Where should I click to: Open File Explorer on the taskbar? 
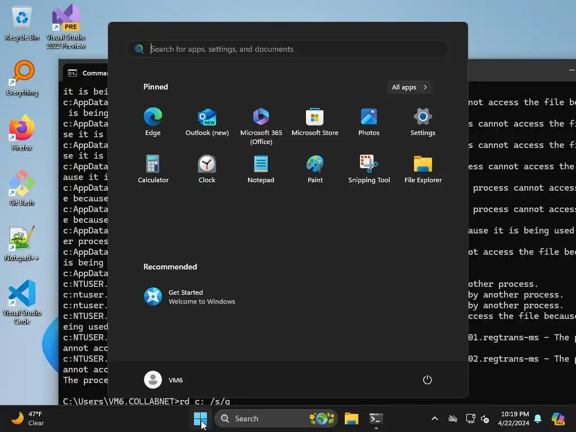(351, 418)
